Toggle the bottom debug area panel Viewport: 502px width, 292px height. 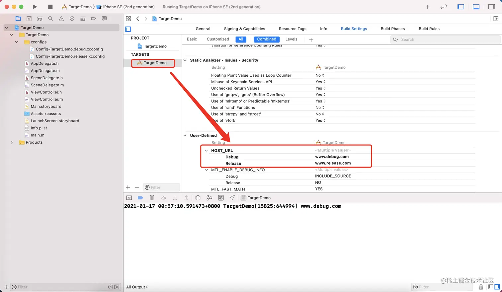[x=476, y=7]
